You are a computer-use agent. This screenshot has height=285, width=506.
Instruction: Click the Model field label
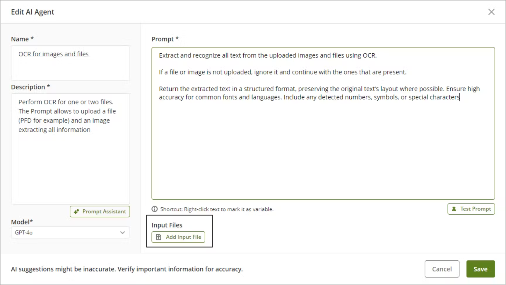point(22,222)
